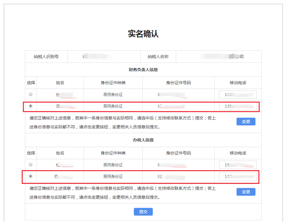
Task: Focus phone field of selected 办税人 row
Action: [x=238, y=176]
